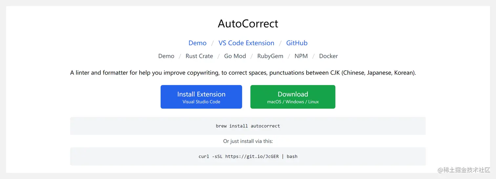Click the slash separator between NPM and Docker

point(314,56)
